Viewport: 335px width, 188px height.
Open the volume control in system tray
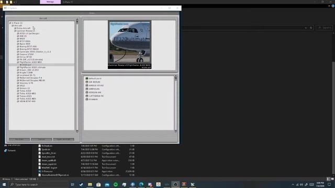301,184
